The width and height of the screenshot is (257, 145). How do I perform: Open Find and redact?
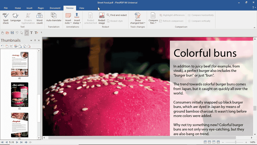(117, 15)
